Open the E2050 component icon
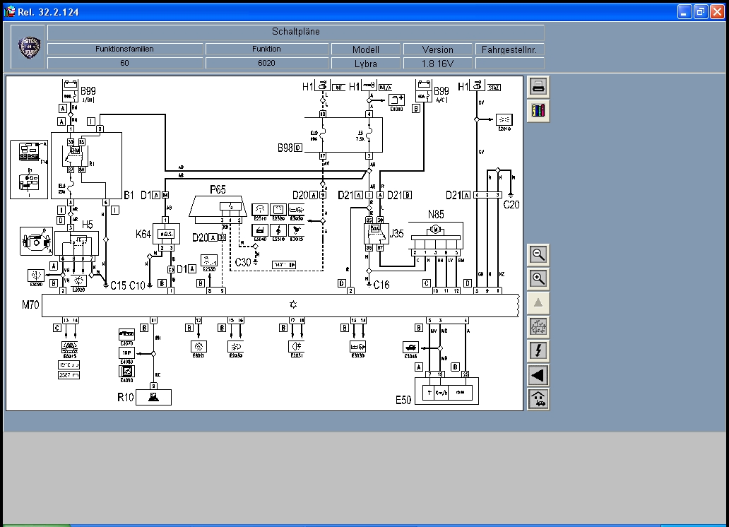This screenshot has width=729, height=527. (x=236, y=347)
